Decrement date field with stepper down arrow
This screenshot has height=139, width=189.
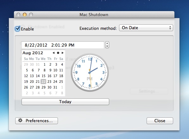coord(107,46)
